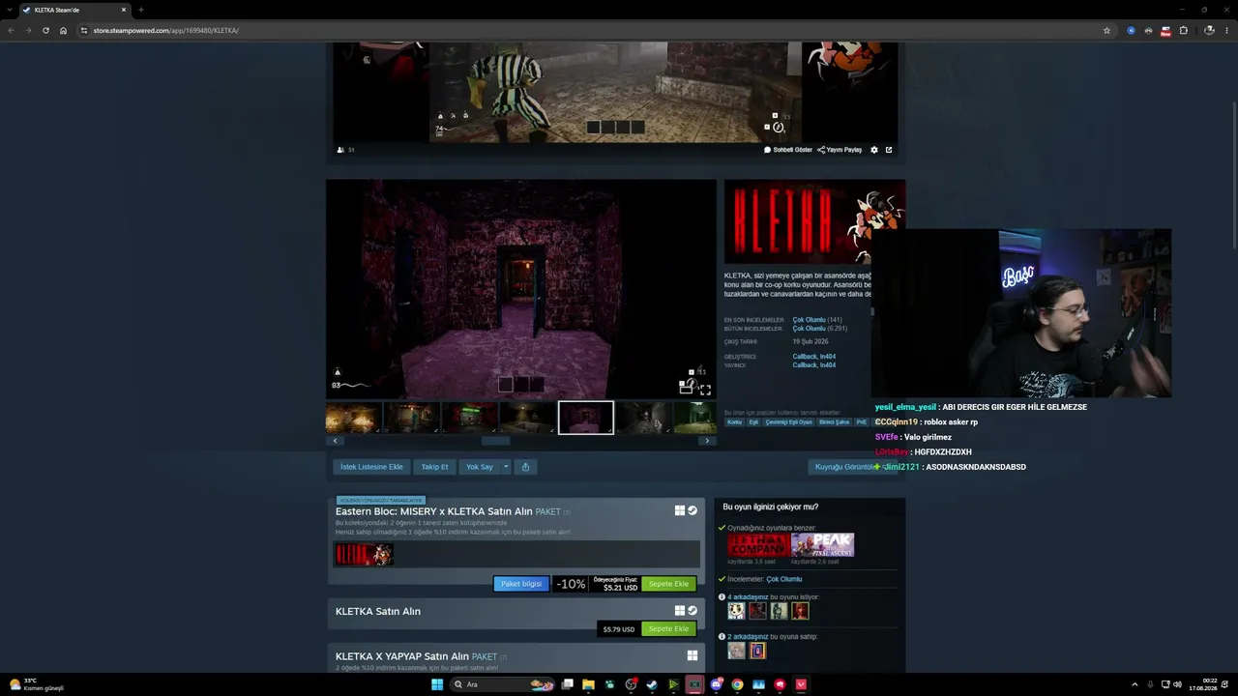
Task: Open the taskbar volume control
Action: pyautogui.click(x=1177, y=684)
